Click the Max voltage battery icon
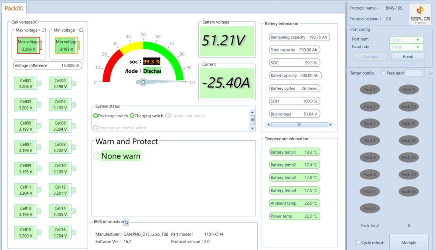Viewport: 436px width, 250px height. pyautogui.click(x=30, y=45)
